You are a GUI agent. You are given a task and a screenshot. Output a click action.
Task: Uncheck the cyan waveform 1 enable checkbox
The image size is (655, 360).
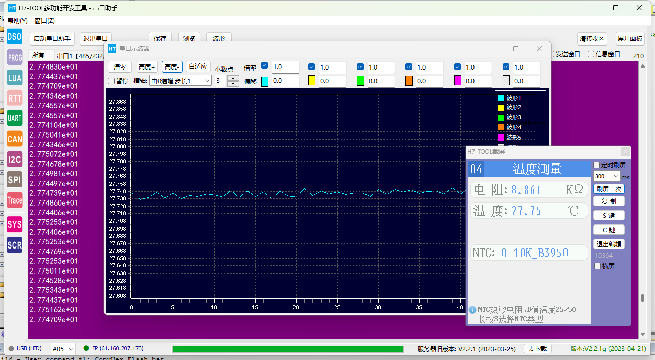[x=264, y=65]
